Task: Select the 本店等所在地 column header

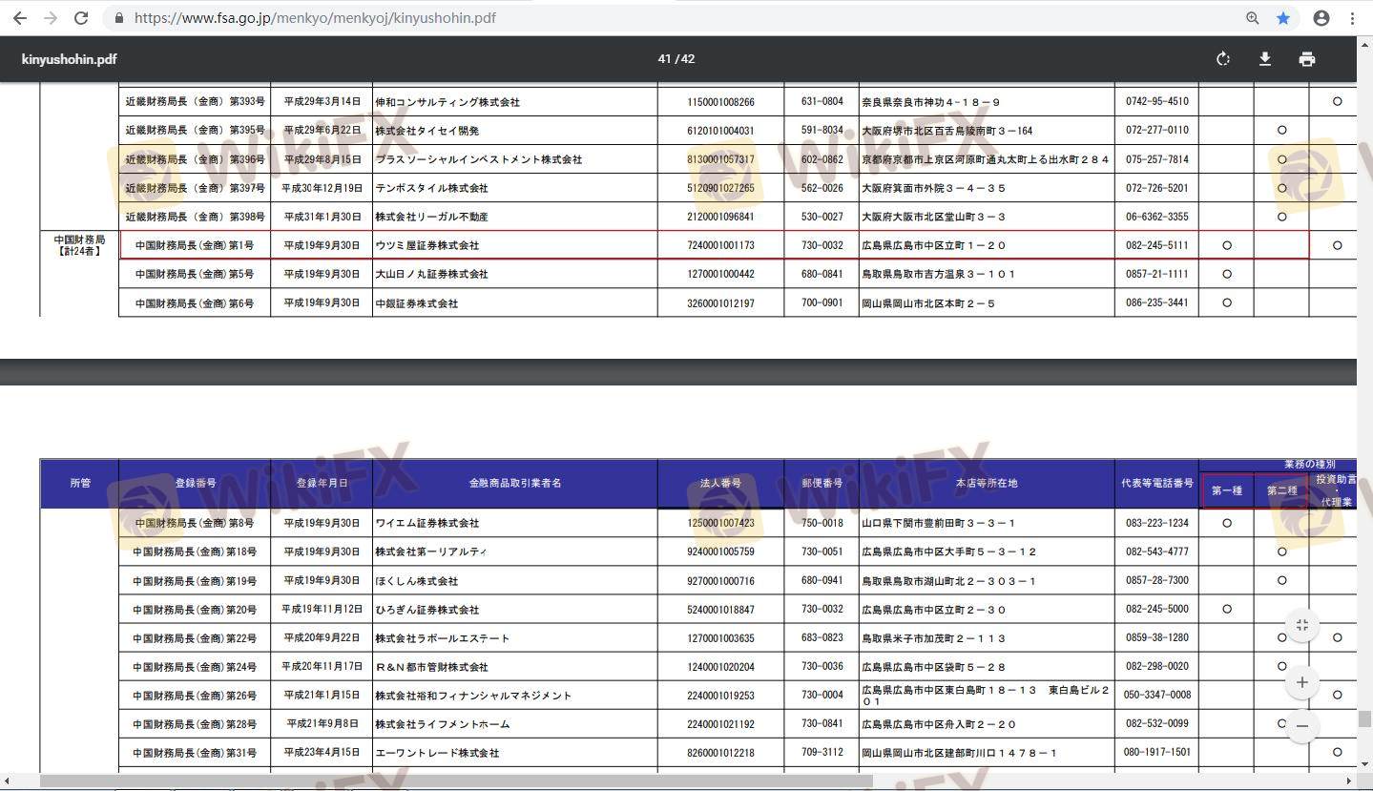Action: tap(987, 483)
